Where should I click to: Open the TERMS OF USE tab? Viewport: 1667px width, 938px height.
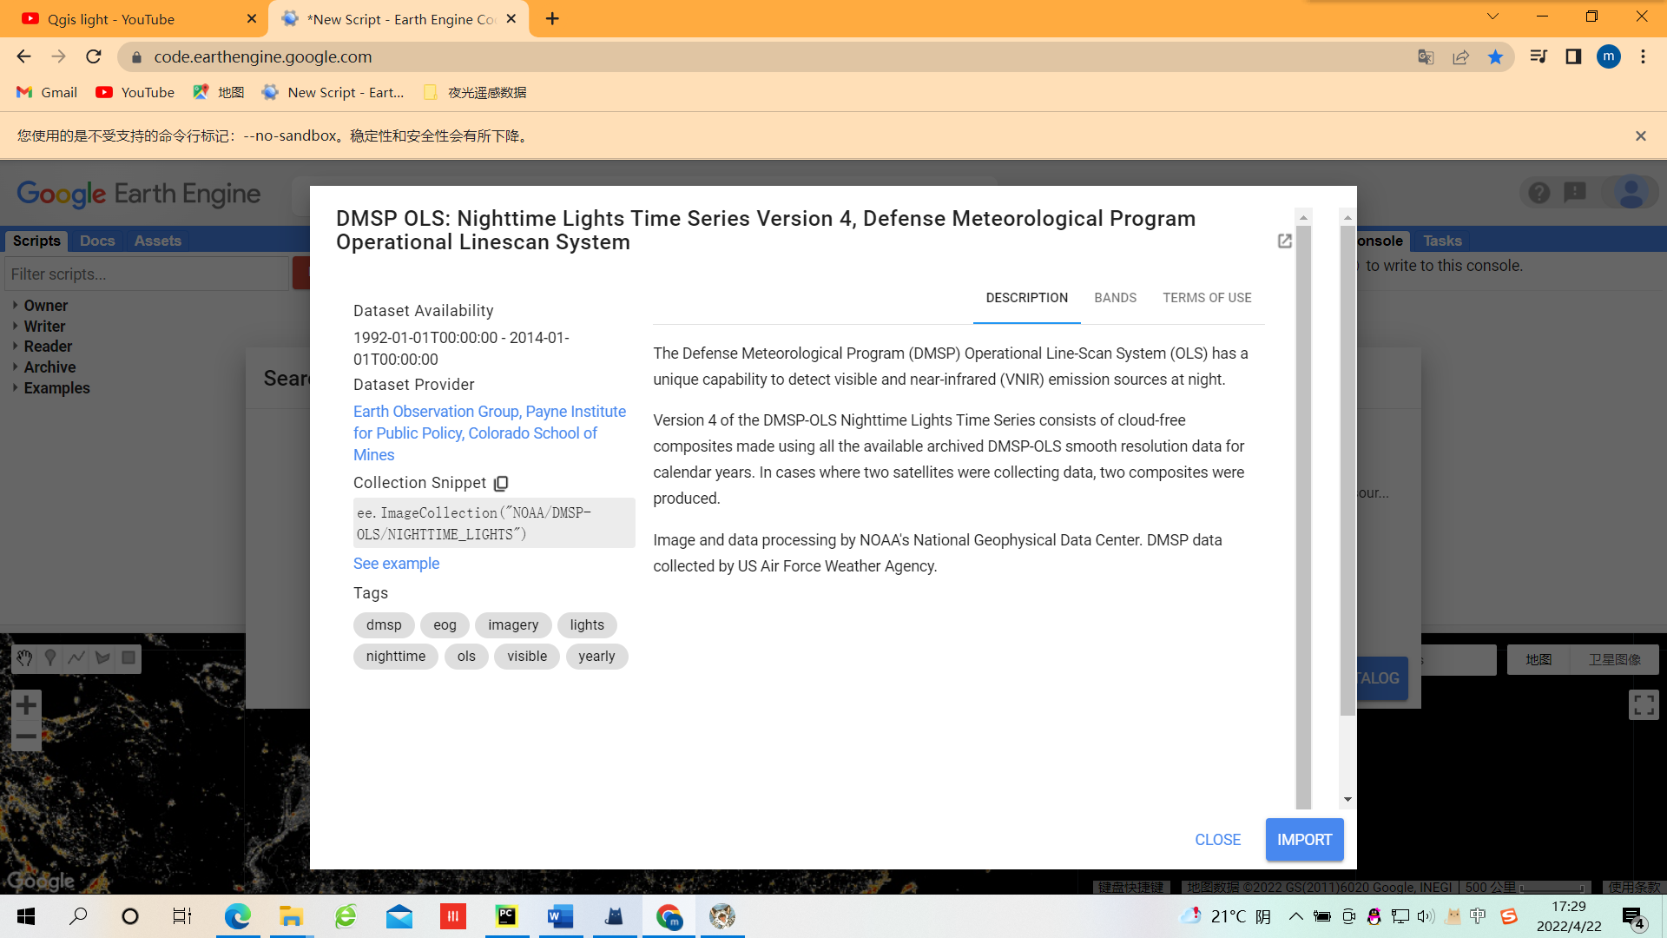click(x=1207, y=298)
